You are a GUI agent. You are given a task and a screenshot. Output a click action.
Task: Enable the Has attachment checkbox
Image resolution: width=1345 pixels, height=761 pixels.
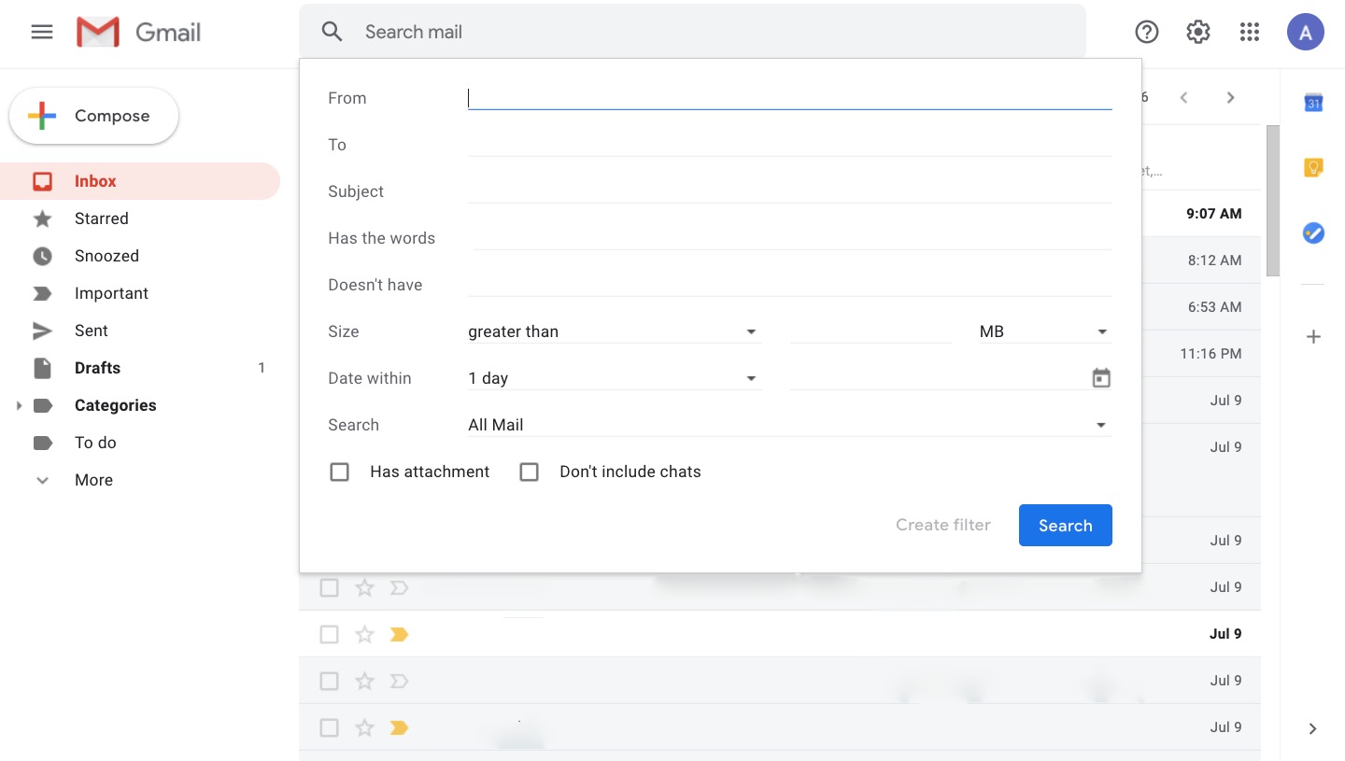click(x=340, y=472)
